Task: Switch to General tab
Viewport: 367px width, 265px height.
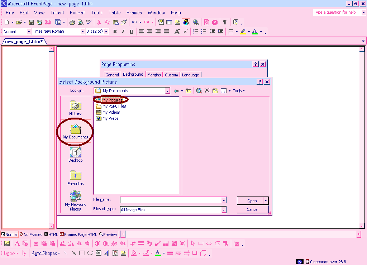Action: 112,75
